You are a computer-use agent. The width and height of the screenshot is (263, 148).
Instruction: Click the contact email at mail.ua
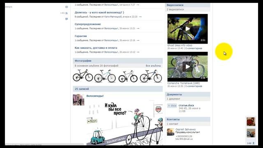pos(184,139)
